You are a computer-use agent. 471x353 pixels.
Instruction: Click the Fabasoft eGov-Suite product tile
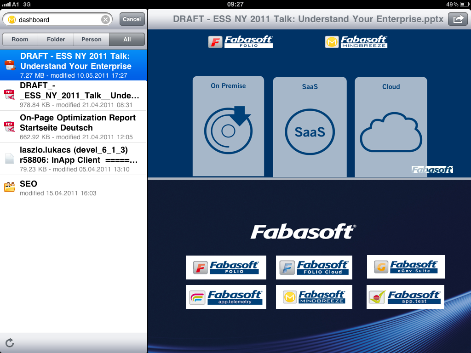(406, 267)
